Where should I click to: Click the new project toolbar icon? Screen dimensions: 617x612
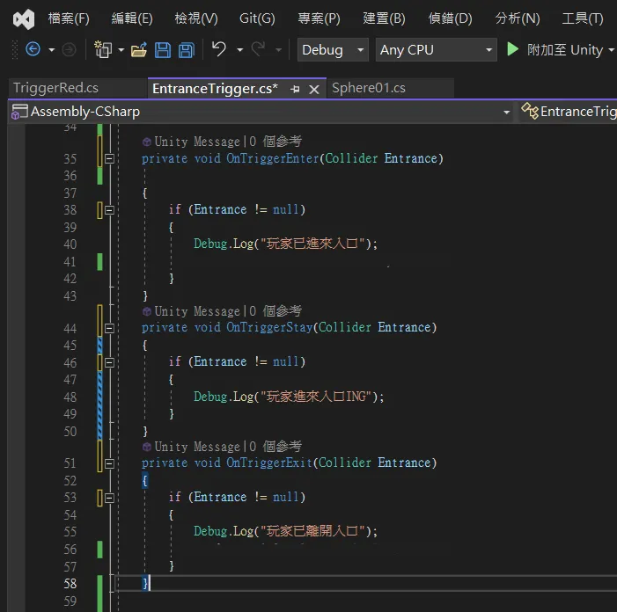(x=104, y=50)
